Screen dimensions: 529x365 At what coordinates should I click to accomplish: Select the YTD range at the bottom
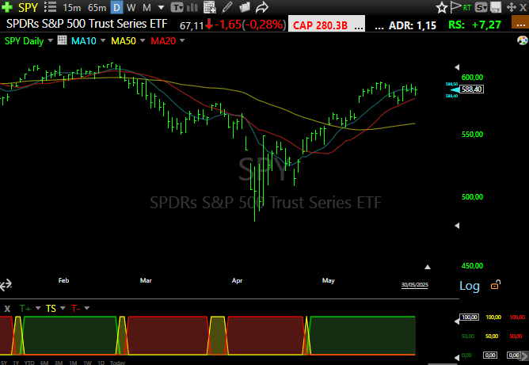tap(29, 363)
